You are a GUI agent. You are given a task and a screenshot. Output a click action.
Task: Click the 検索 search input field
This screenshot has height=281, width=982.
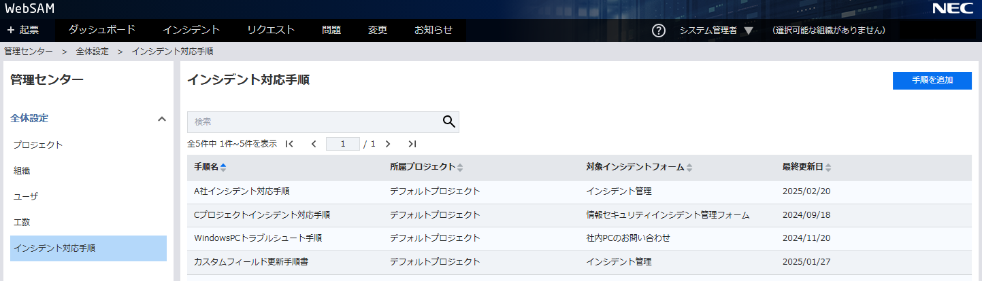coord(313,121)
